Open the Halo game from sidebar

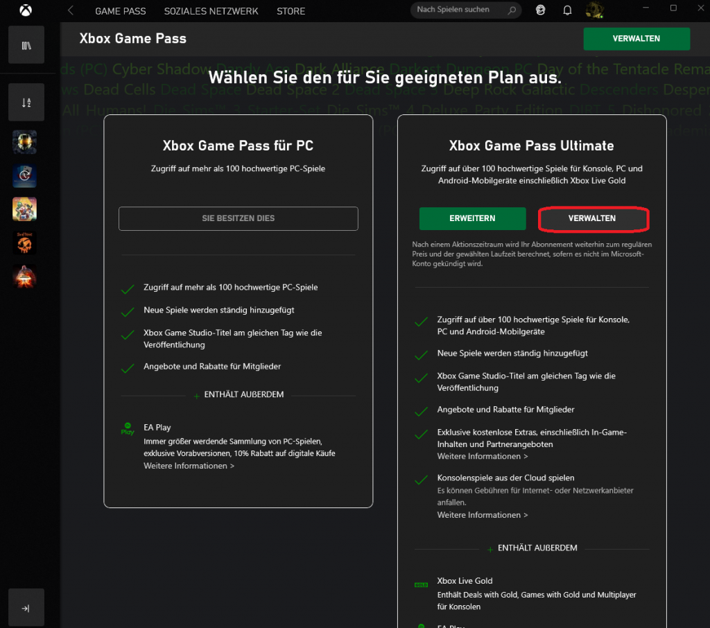click(x=25, y=142)
